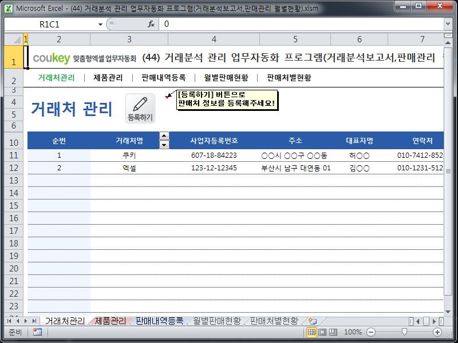This screenshot has width=458, height=343.
Task: Click the 100% zoom level
Action: click(353, 332)
